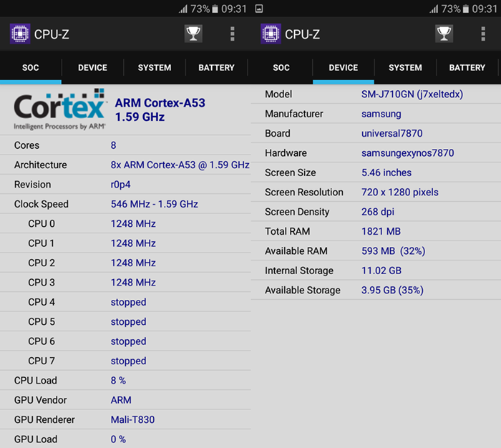The height and width of the screenshot is (448, 501).
Task: Tap Total RAM value 1821 MB
Action: (381, 231)
